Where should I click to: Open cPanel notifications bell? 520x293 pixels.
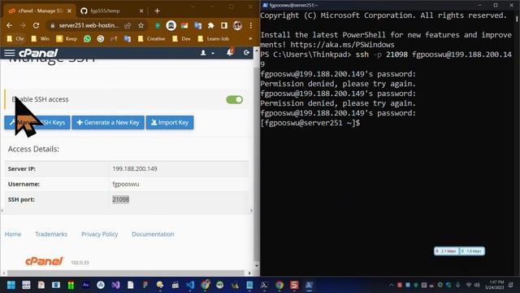[x=230, y=52]
